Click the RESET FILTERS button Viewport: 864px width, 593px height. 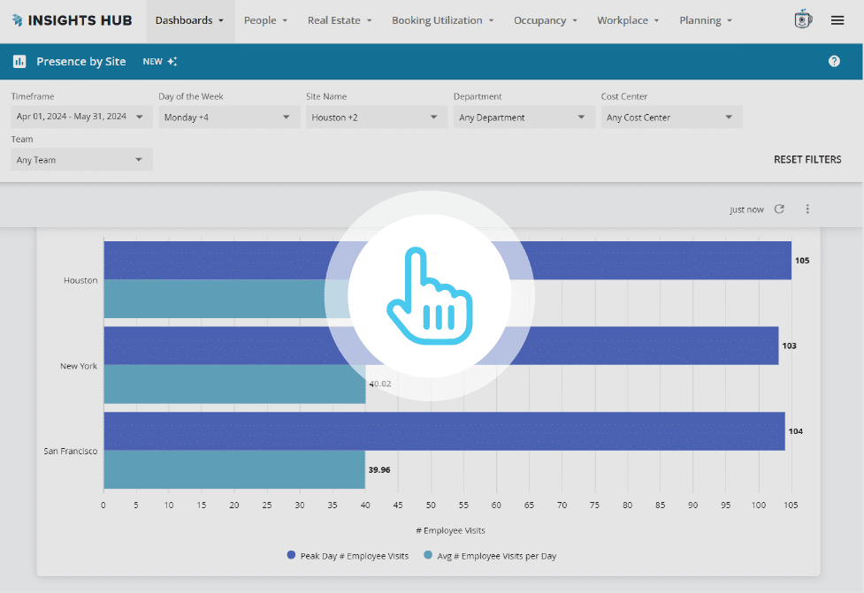coord(807,160)
